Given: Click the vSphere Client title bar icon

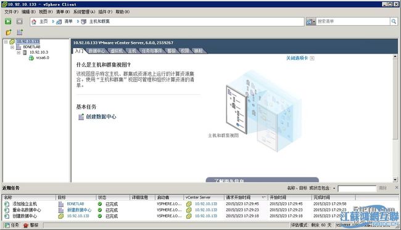Looking at the screenshot, I should [x=4, y=4].
